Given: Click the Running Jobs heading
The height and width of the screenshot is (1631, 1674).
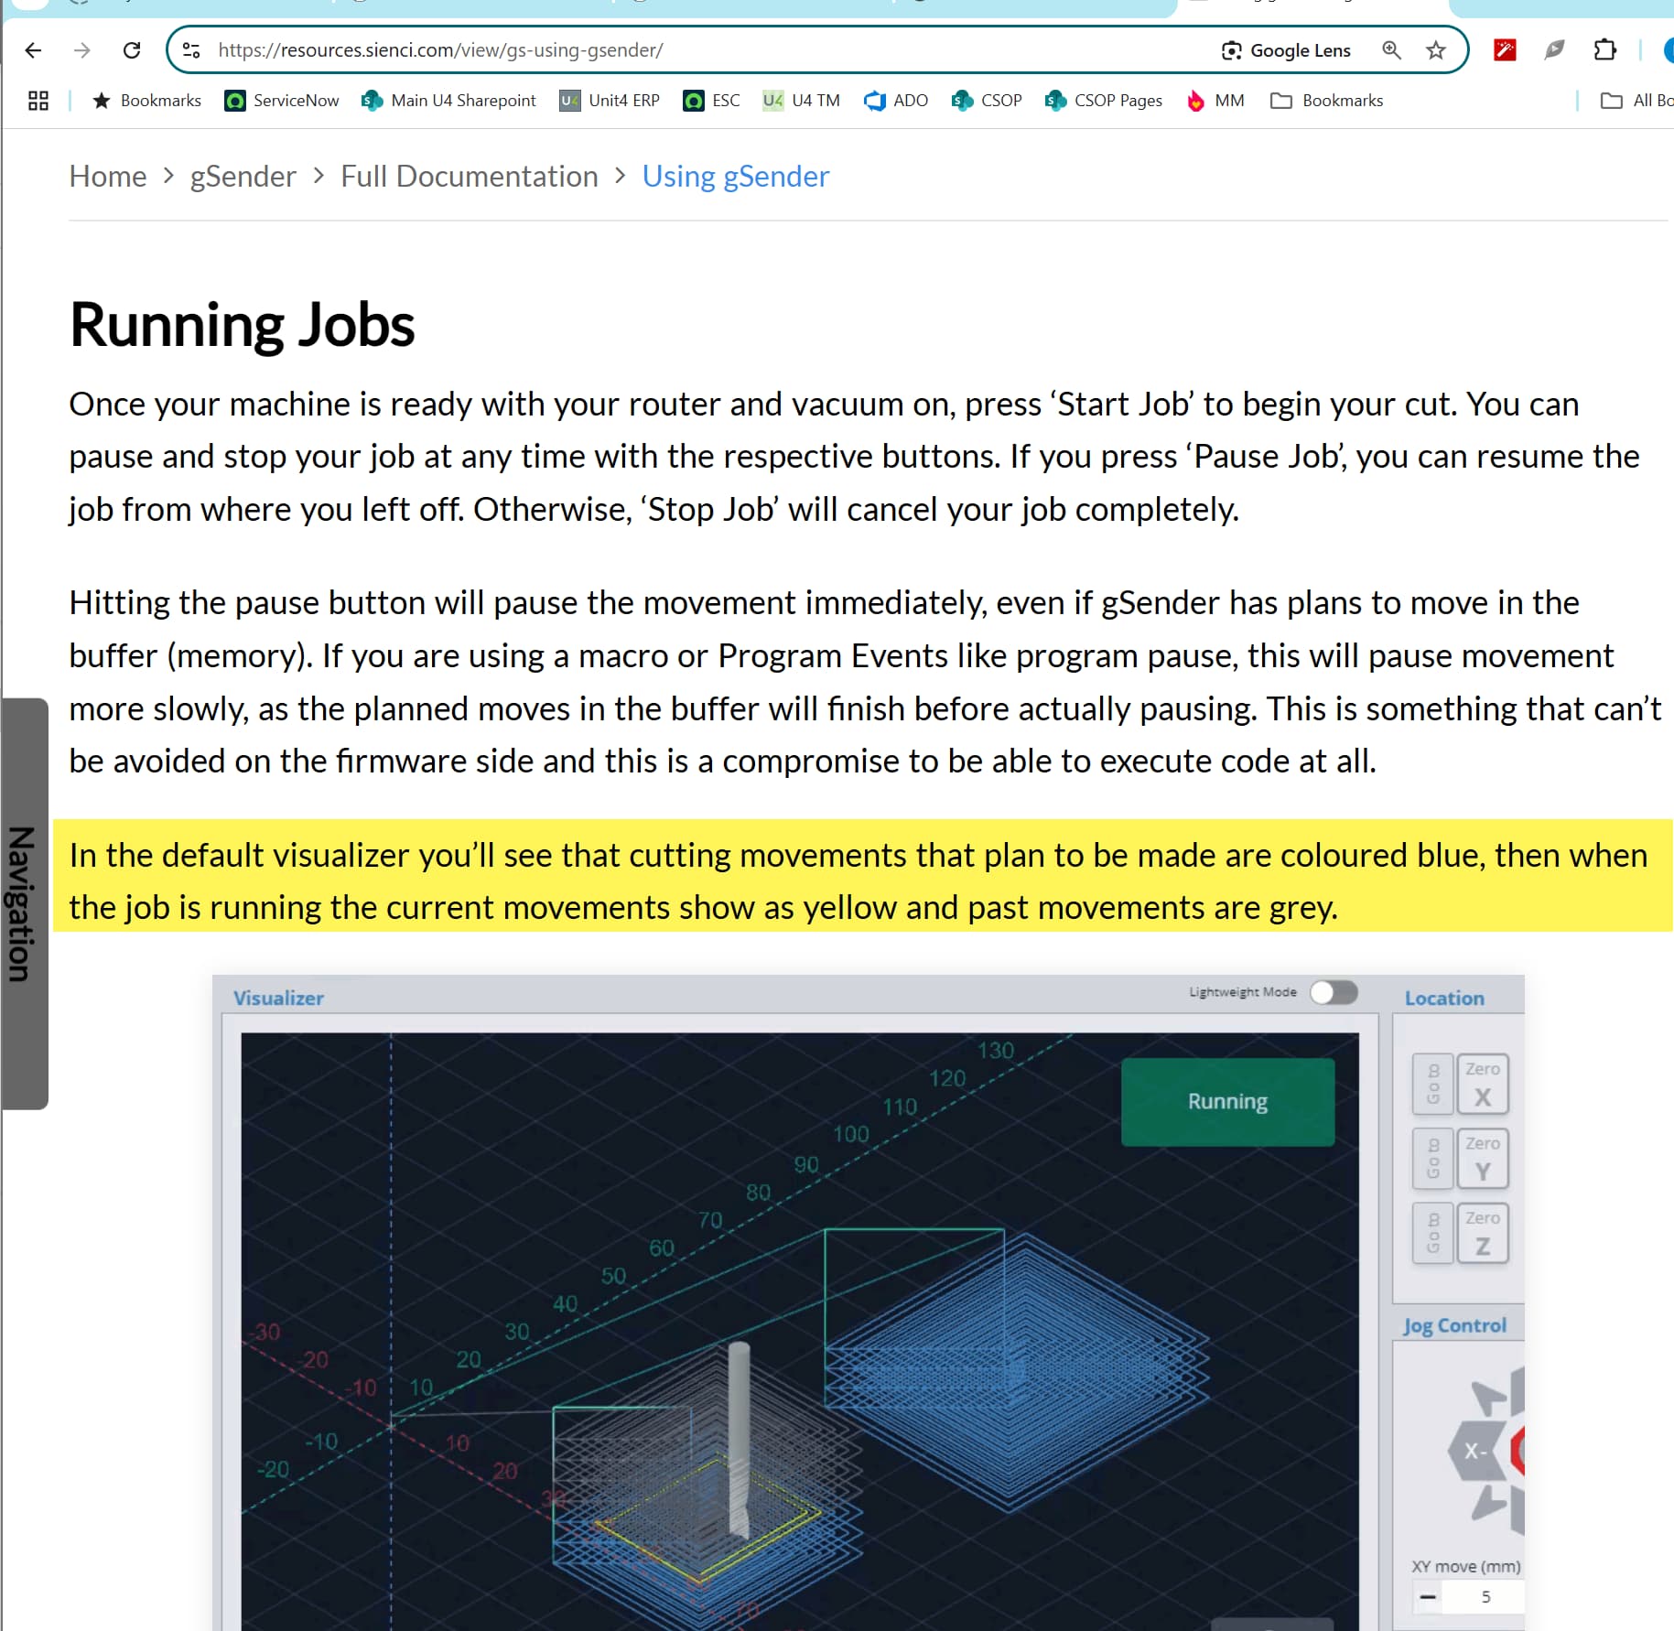Looking at the screenshot, I should 242,325.
